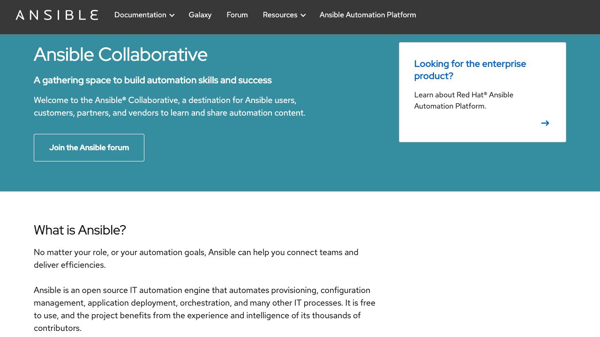Click 'Ansible is an open source IT automation' paragraph
Image resolution: width=600 pixels, height=337 pixels.
[x=205, y=309]
